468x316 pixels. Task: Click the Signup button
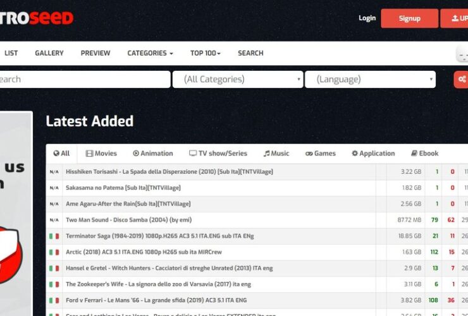[x=409, y=18]
